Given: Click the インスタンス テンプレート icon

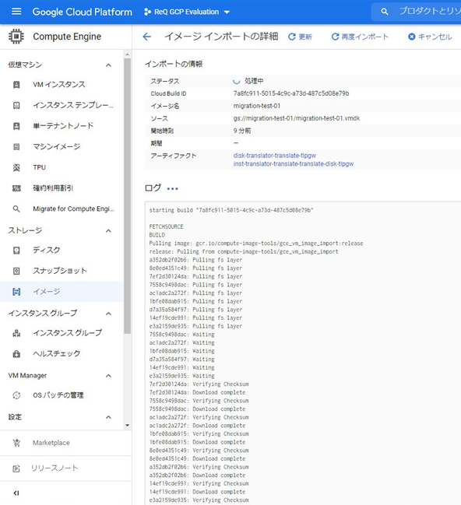Looking at the screenshot, I should click(x=16, y=105).
